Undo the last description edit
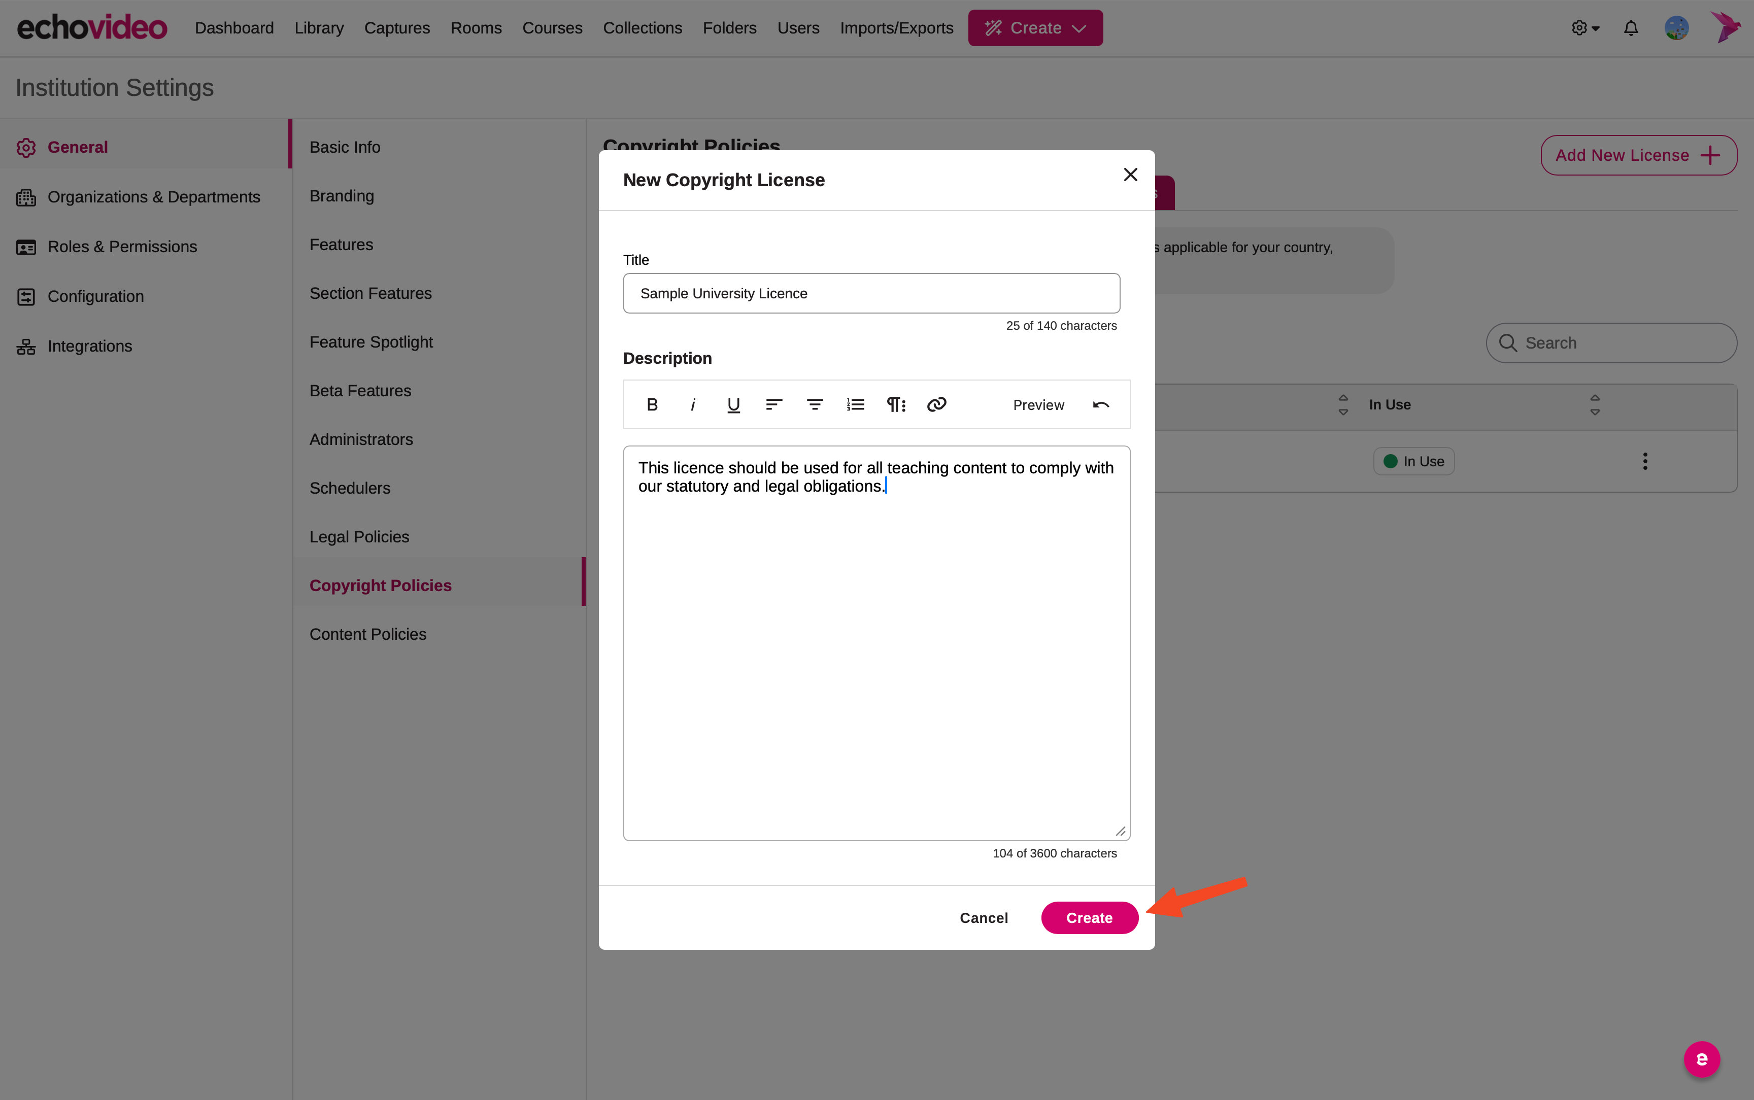The image size is (1754, 1100). [1101, 404]
